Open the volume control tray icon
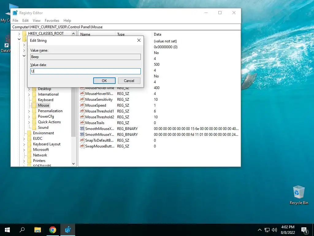Image resolution: width=314 pixels, height=236 pixels. coord(274,230)
